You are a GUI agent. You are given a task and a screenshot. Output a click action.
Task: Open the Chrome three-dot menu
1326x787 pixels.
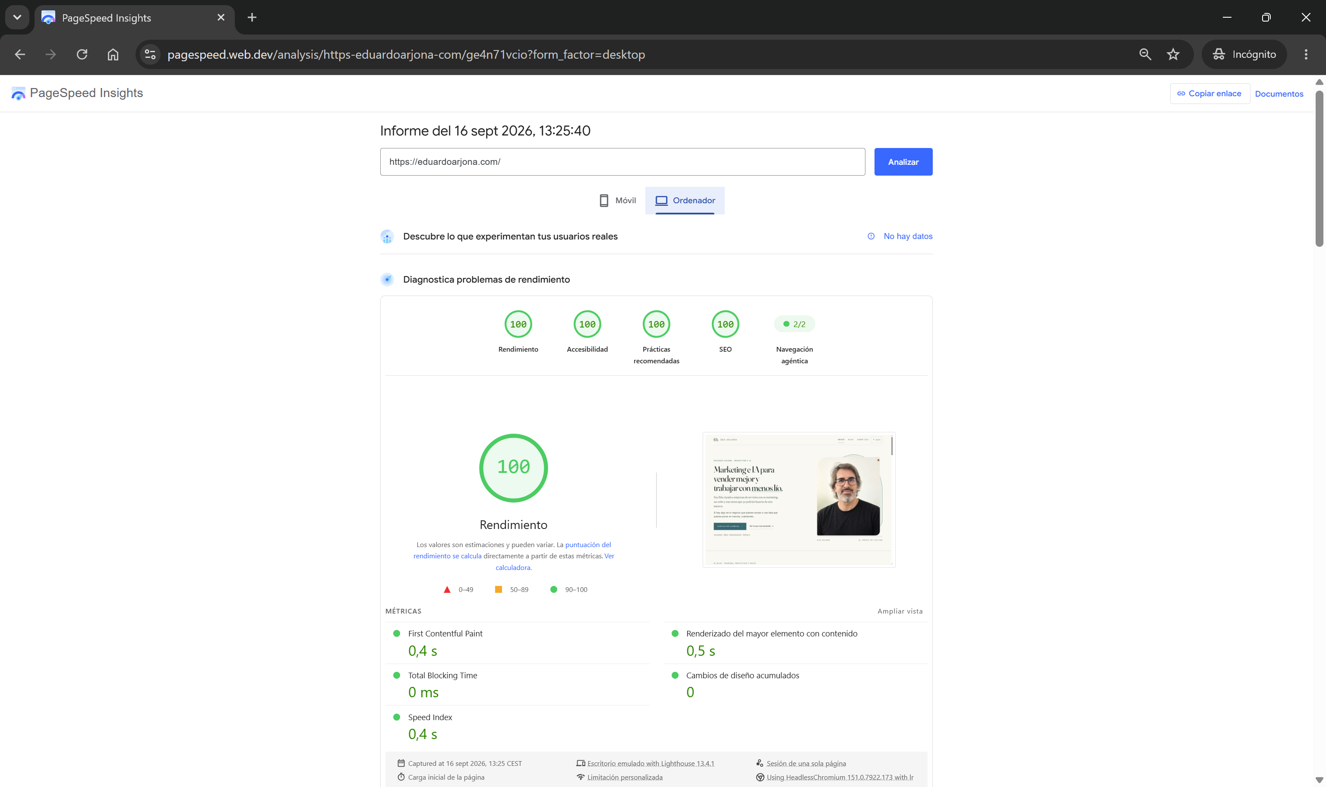[1306, 54]
